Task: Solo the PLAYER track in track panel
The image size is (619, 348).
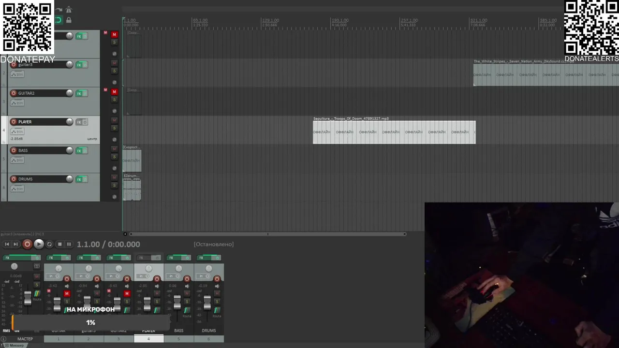Action: click(115, 128)
